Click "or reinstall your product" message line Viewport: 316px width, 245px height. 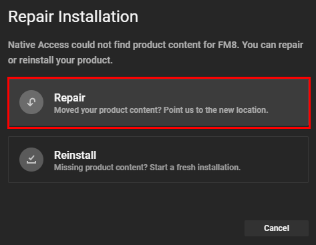(60, 60)
